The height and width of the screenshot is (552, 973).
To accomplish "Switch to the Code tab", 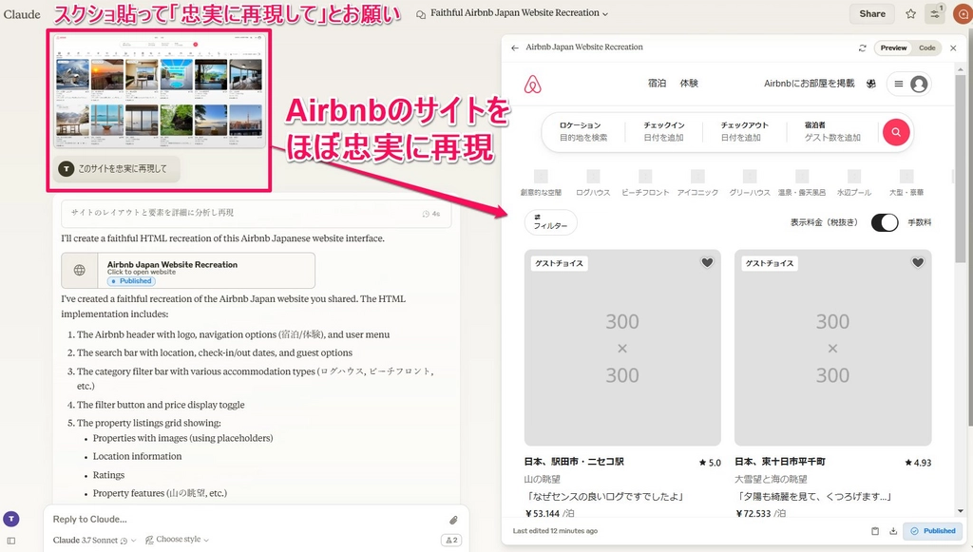I will coord(927,48).
